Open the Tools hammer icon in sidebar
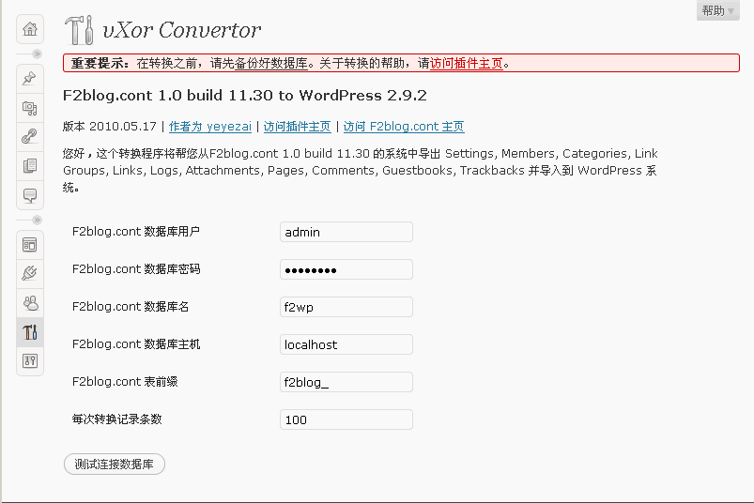The width and height of the screenshot is (754, 503). (x=30, y=332)
